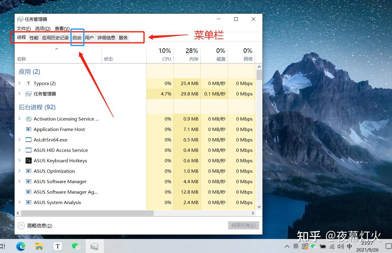Click the 29.8 MB memory cell
Viewport: 392px width, 253px height.
click(187, 94)
